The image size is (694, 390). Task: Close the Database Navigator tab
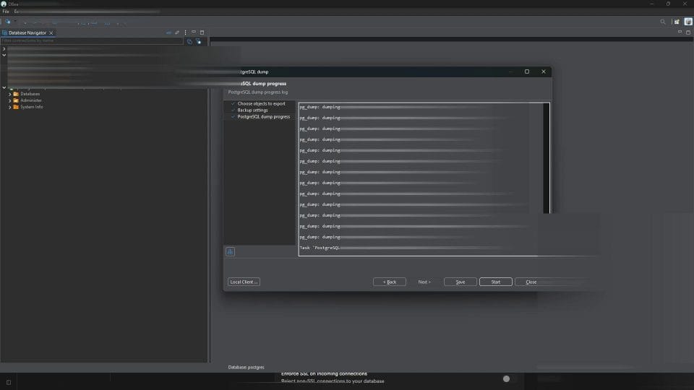pyautogui.click(x=51, y=32)
